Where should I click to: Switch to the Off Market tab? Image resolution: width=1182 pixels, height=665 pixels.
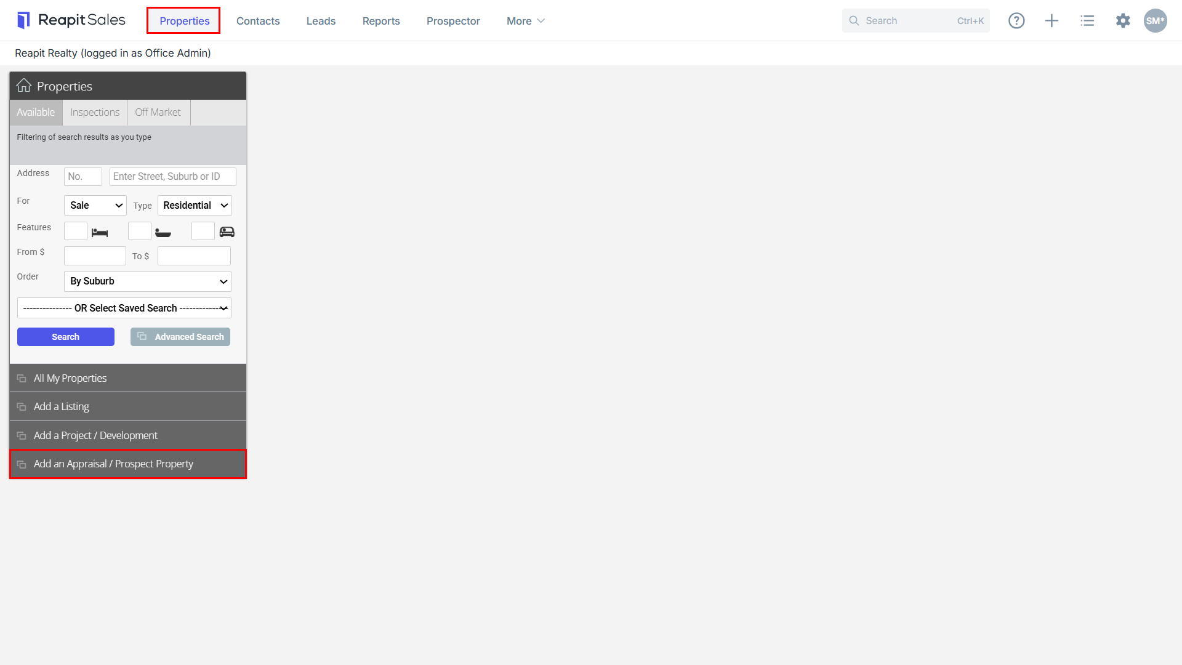pos(158,112)
